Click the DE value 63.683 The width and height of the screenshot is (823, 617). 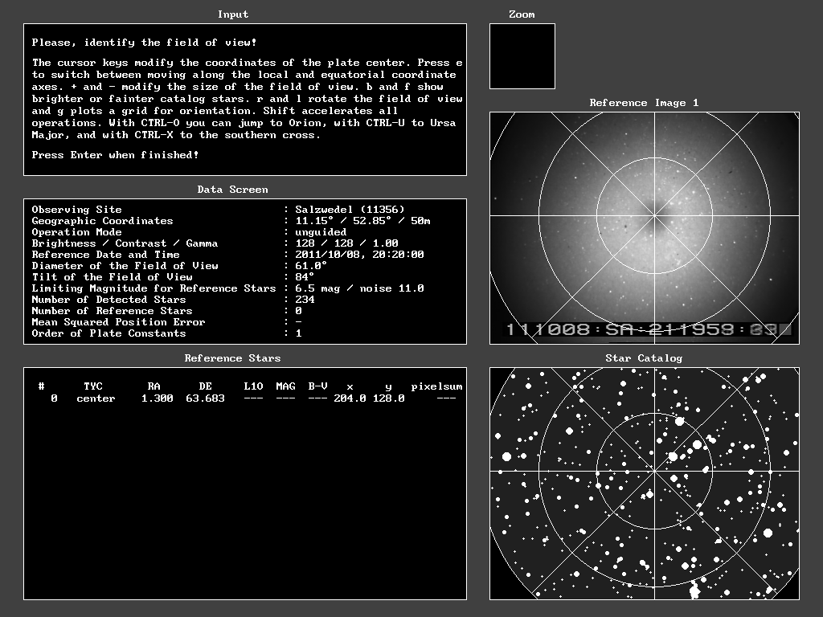click(205, 398)
